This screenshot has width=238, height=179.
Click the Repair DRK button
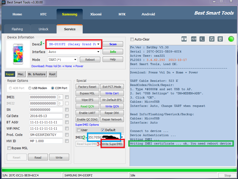tap(112, 113)
